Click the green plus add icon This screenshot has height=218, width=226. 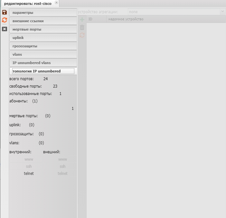pos(82,20)
